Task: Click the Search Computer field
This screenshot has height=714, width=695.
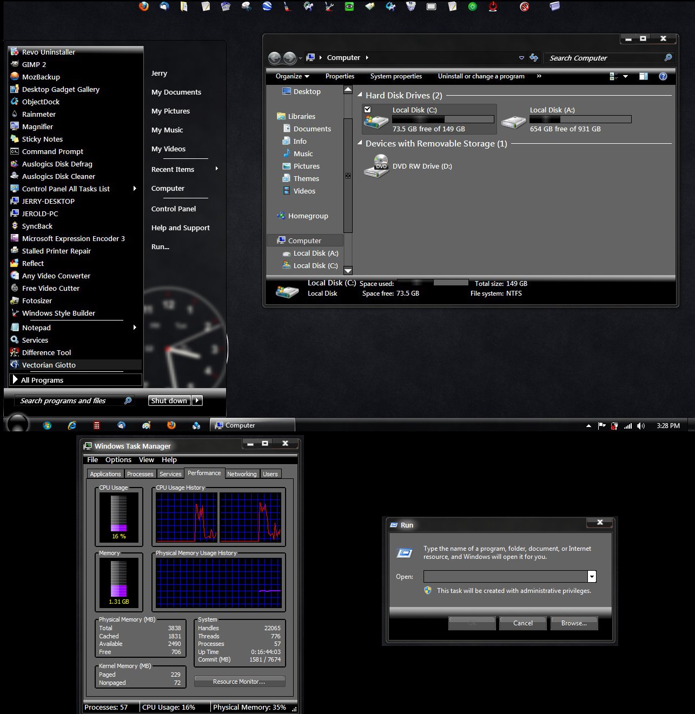Action: 609,58
